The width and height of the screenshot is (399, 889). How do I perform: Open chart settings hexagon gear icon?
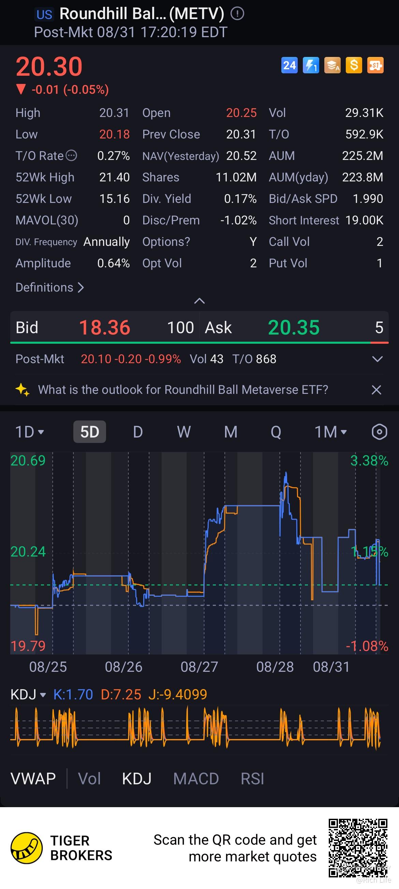click(x=379, y=432)
